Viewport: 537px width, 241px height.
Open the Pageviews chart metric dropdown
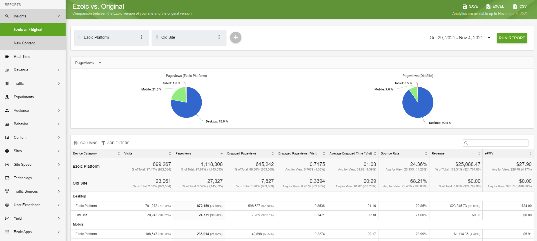88,63
